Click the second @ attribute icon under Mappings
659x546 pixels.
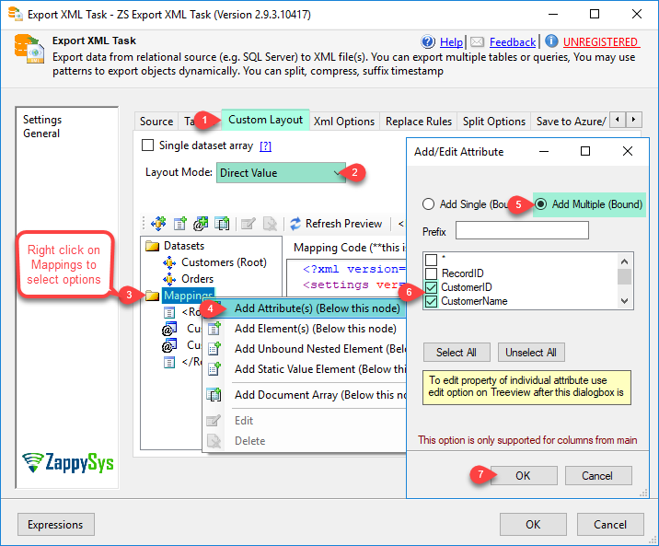point(169,345)
